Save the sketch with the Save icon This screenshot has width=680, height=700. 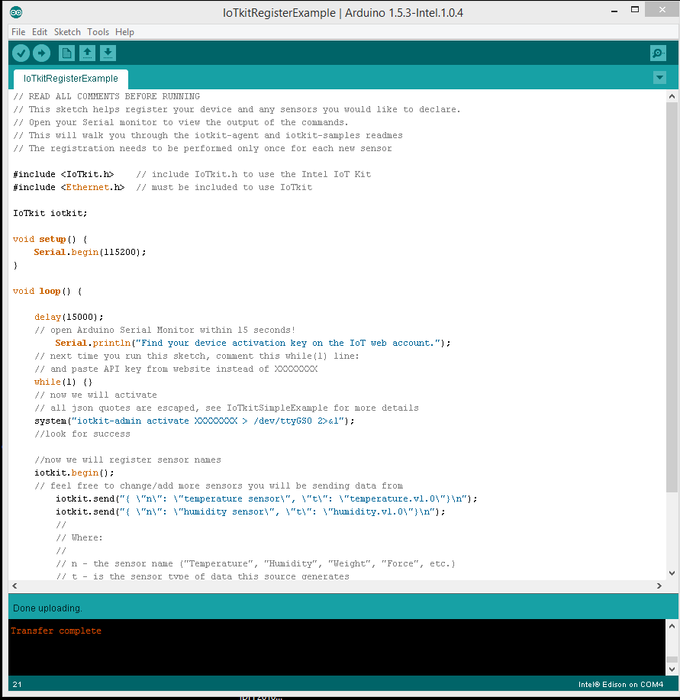click(108, 53)
